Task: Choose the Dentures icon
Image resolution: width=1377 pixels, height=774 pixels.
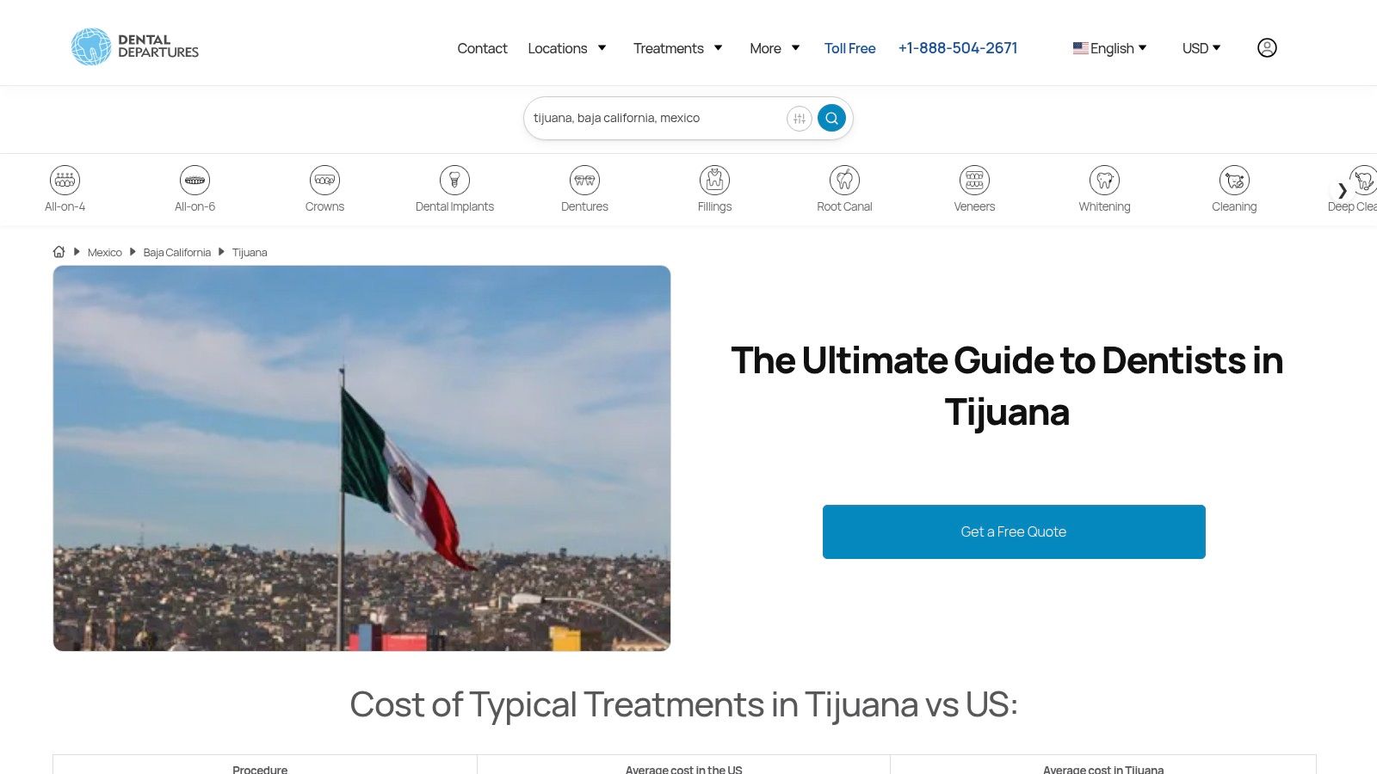Action: click(584, 181)
